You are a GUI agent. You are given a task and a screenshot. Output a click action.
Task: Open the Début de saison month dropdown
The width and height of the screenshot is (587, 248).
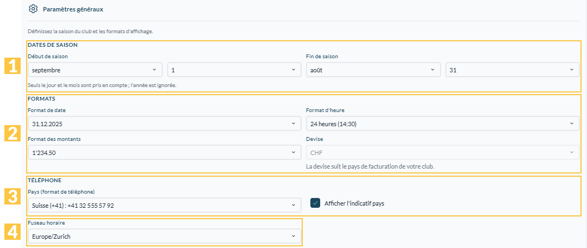point(95,70)
